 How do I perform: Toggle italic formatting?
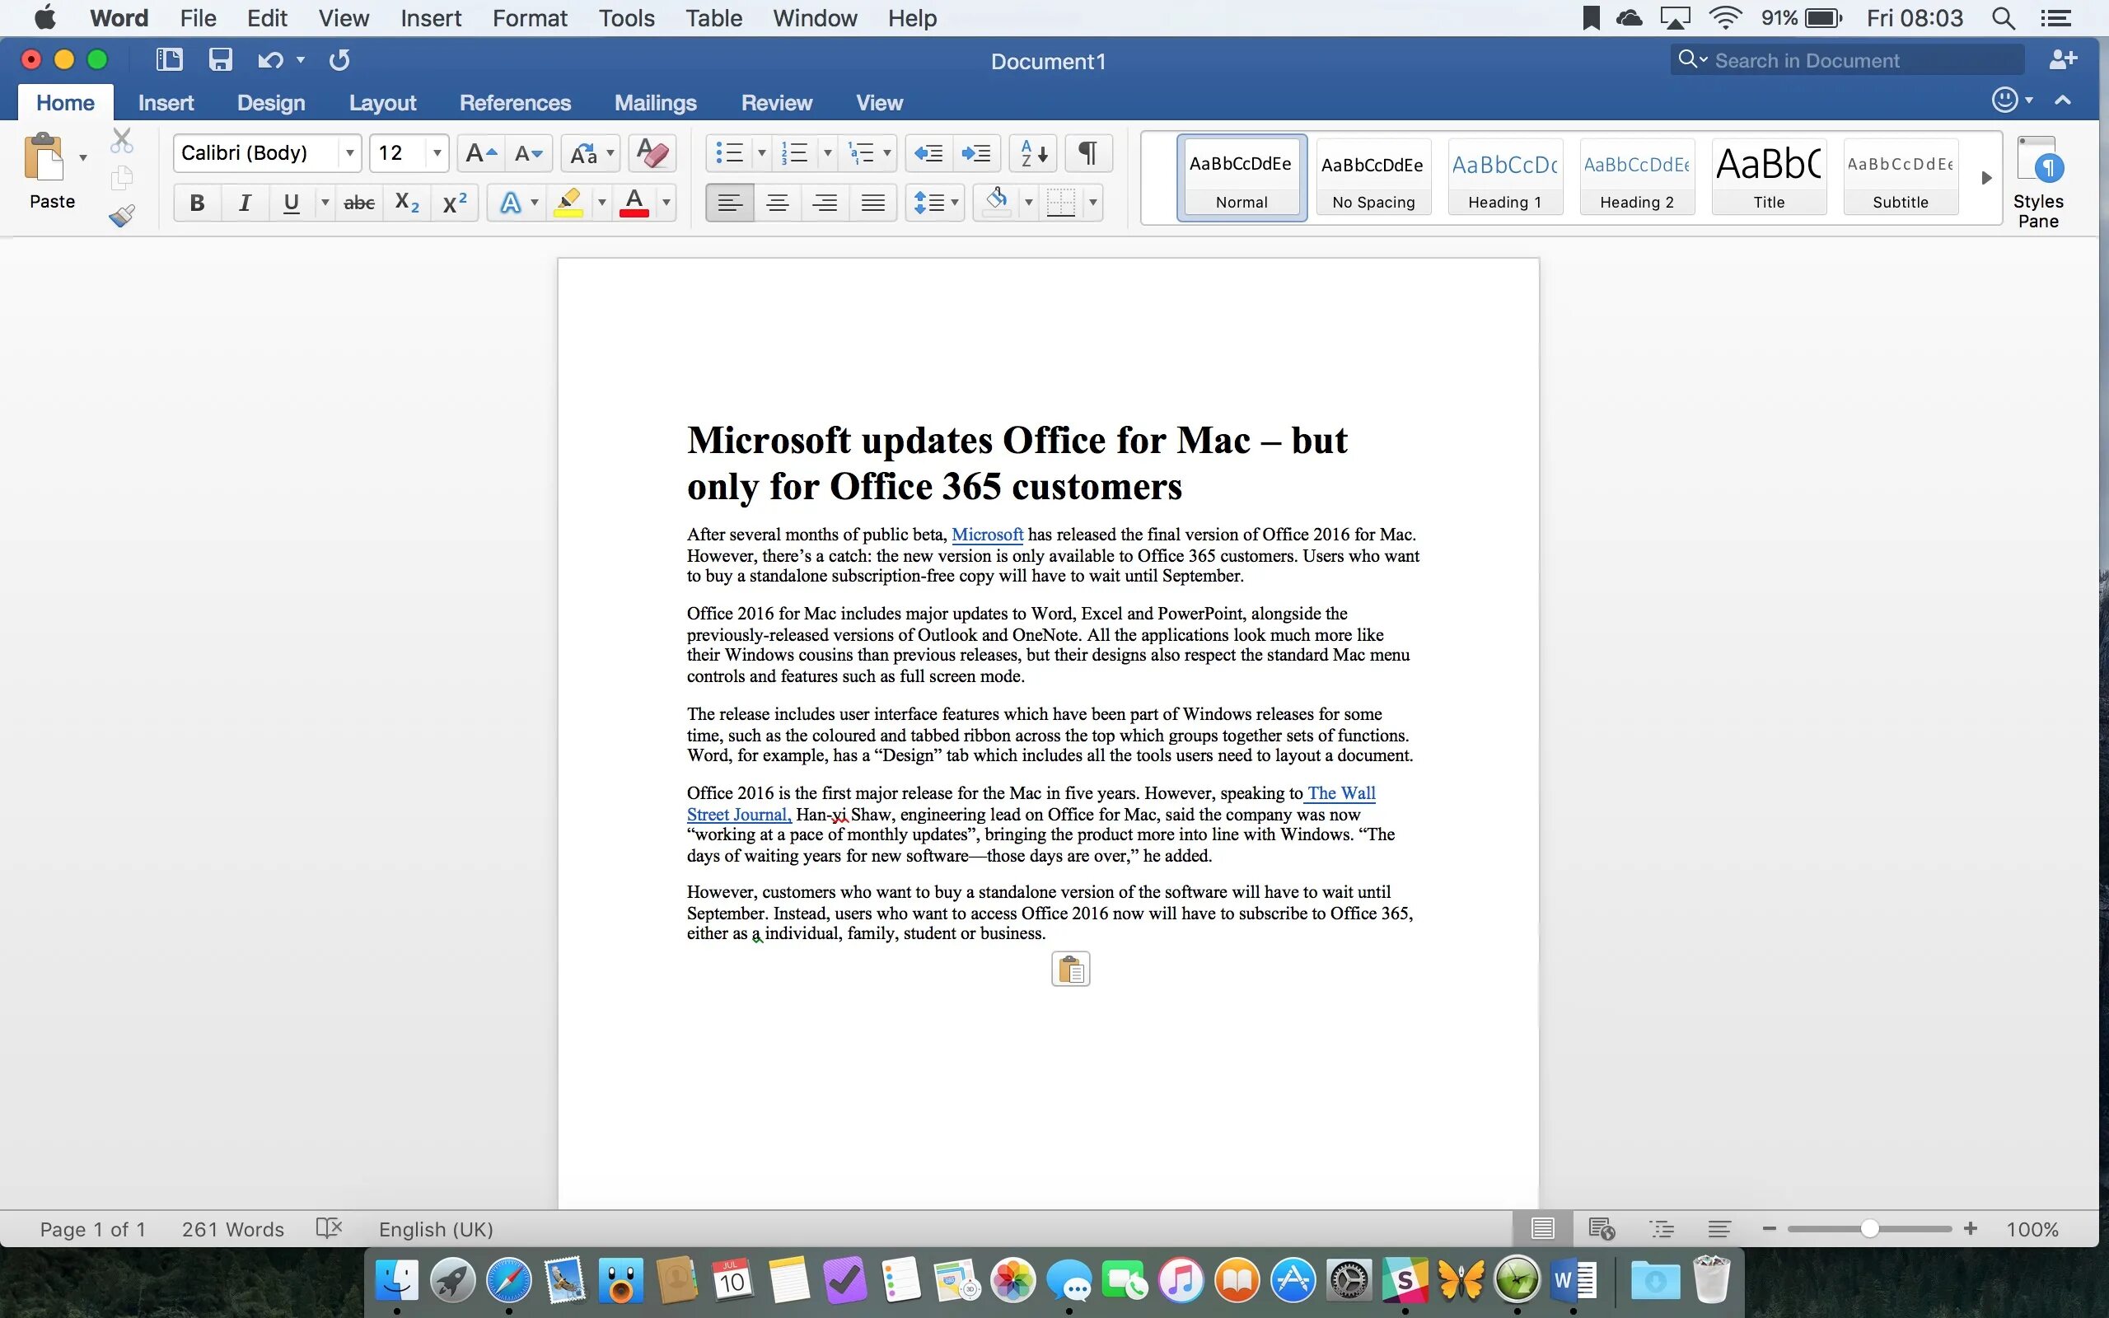coord(245,203)
